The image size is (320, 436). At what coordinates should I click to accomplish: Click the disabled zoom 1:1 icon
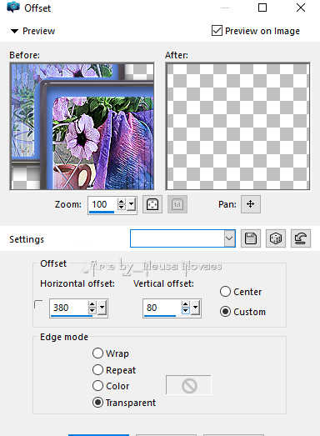tap(177, 204)
